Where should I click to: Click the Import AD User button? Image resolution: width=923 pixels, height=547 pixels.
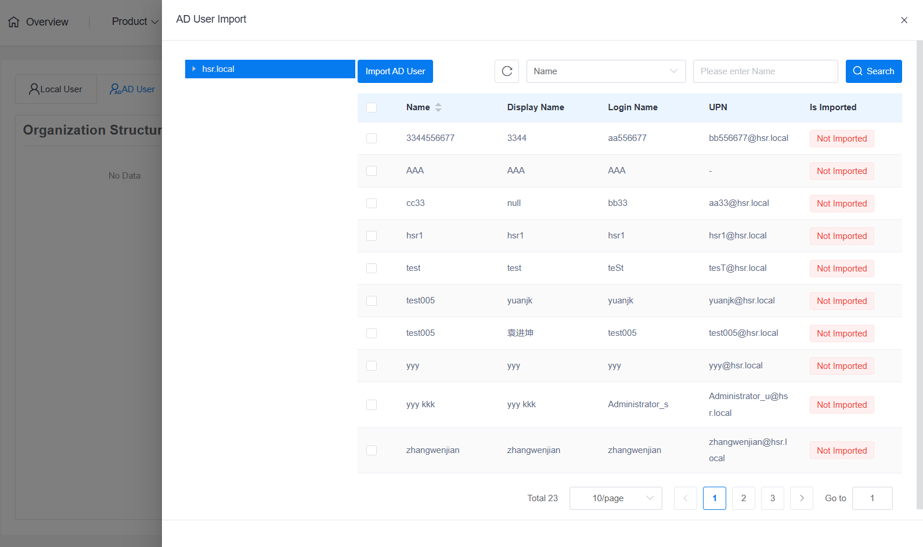pos(395,71)
